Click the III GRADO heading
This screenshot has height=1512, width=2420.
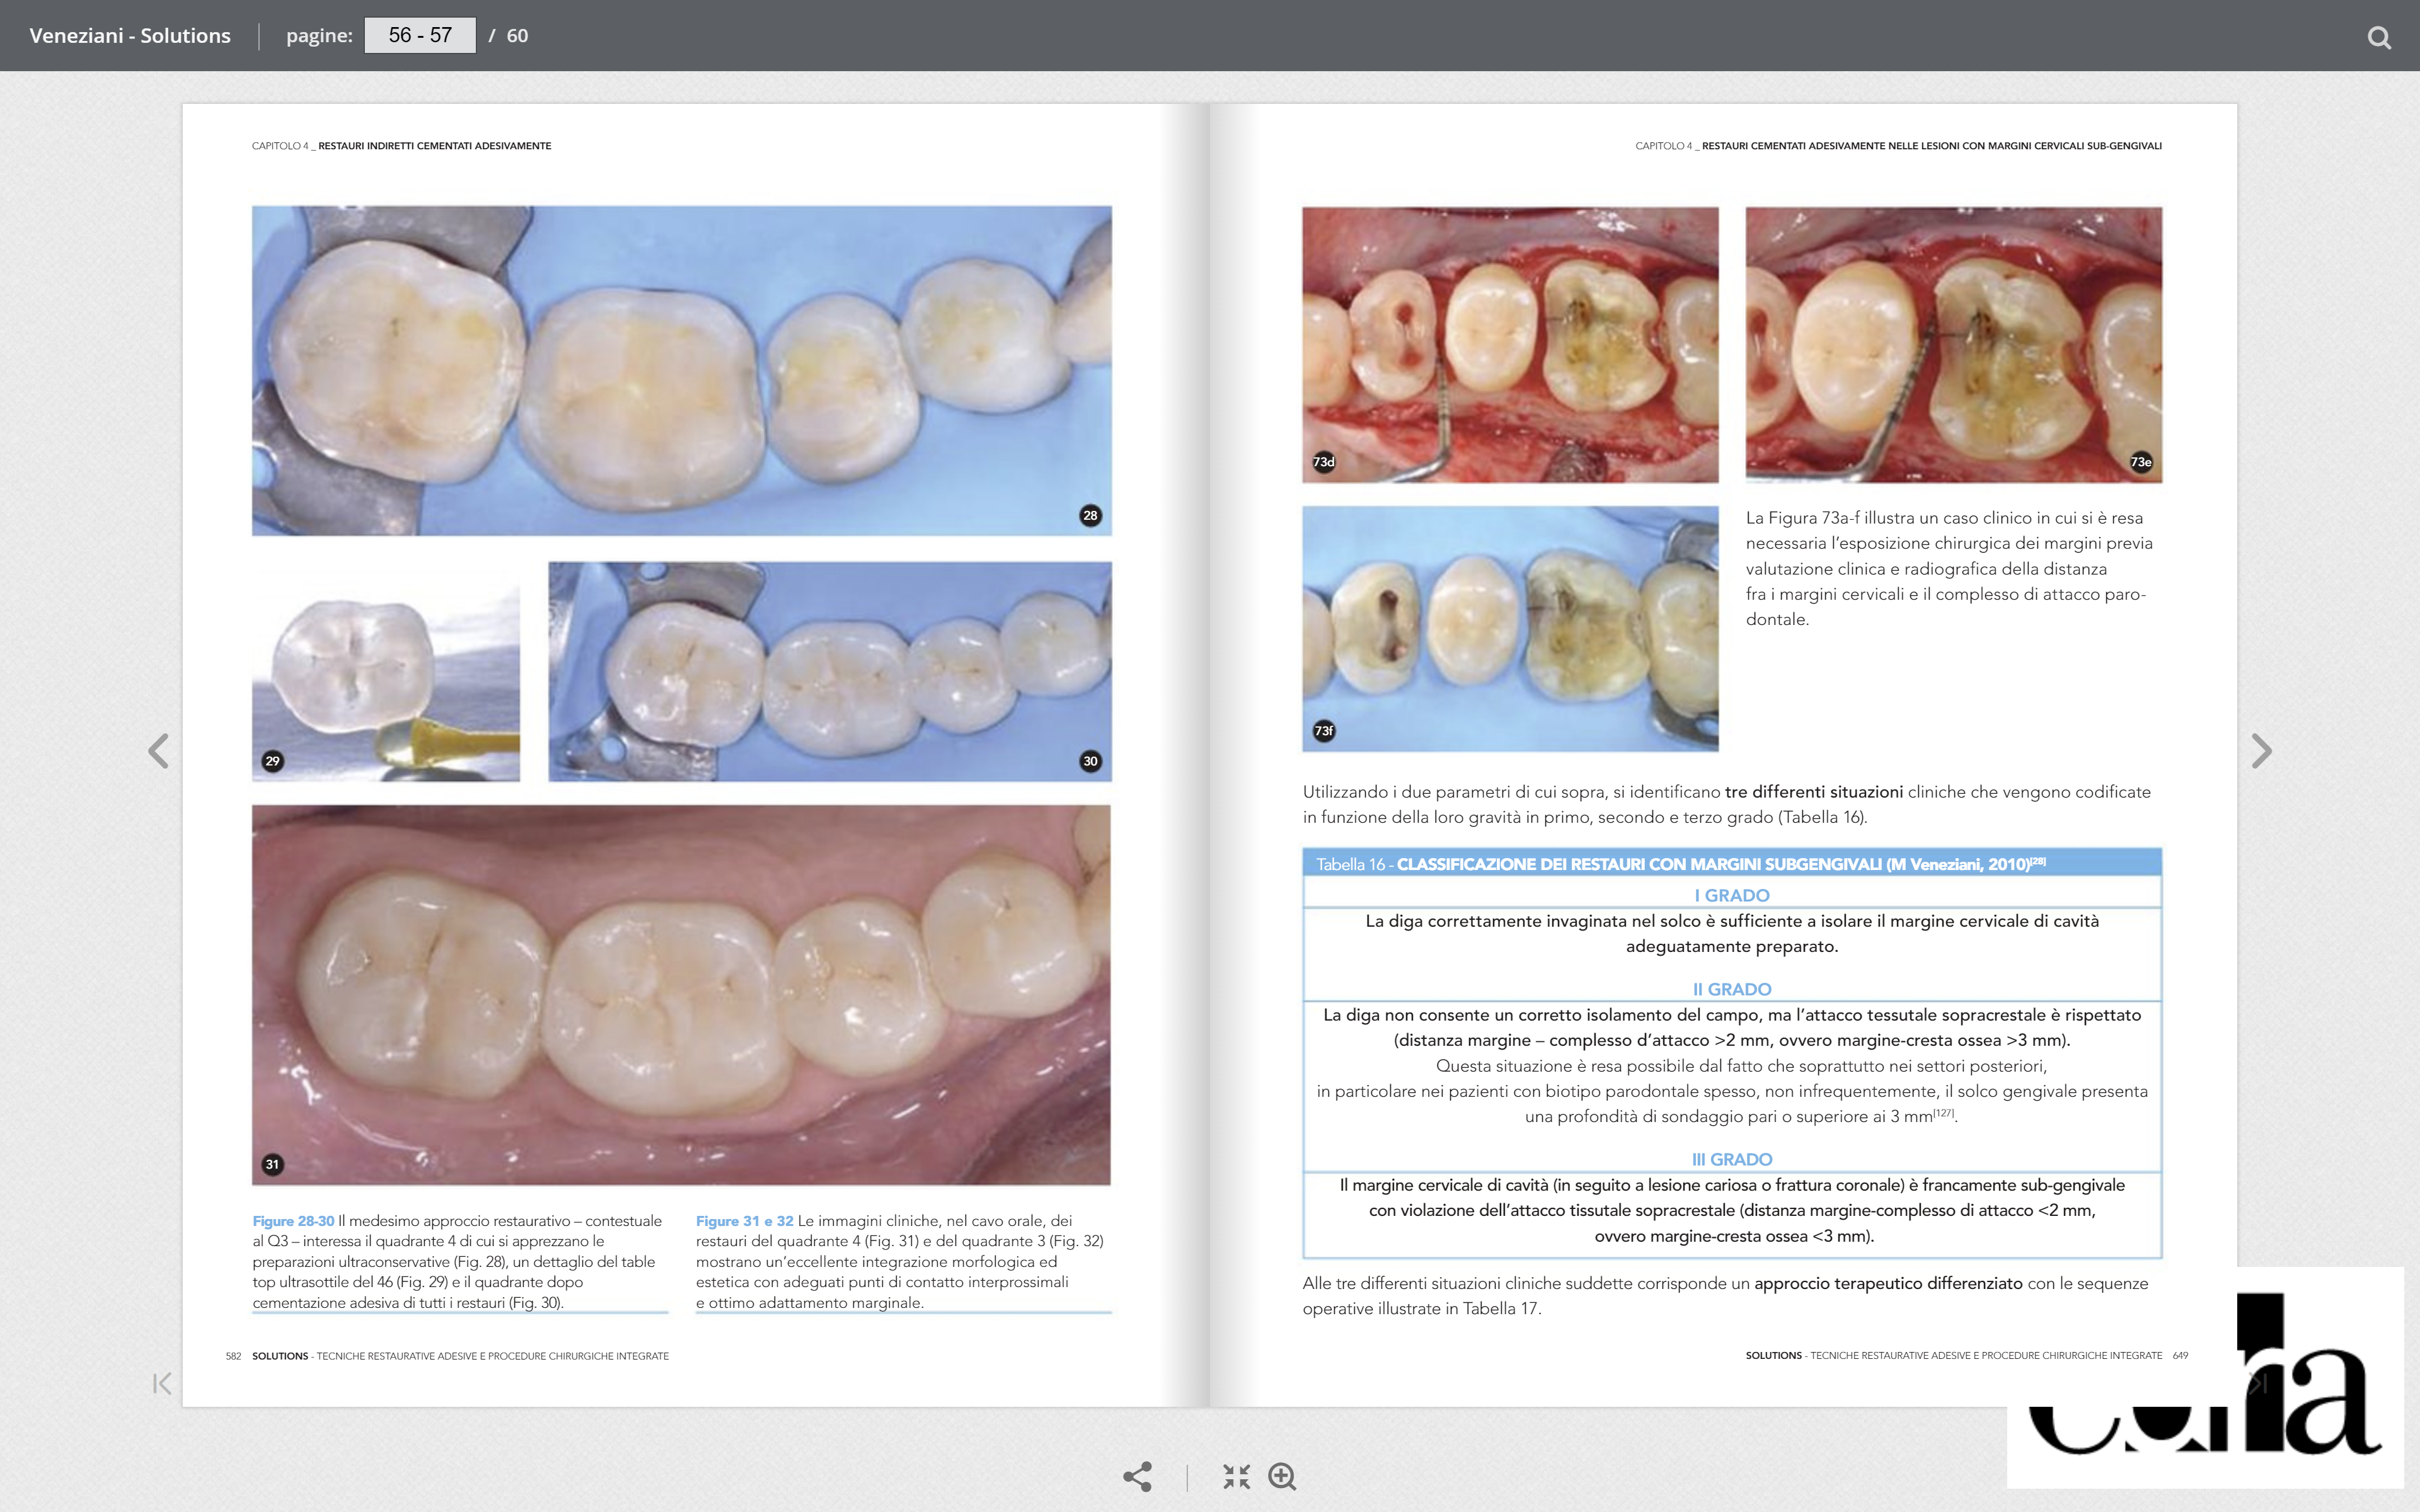click(x=1732, y=1159)
